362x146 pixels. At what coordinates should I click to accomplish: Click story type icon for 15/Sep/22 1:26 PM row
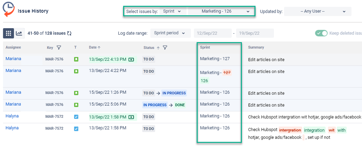[x=76, y=93]
